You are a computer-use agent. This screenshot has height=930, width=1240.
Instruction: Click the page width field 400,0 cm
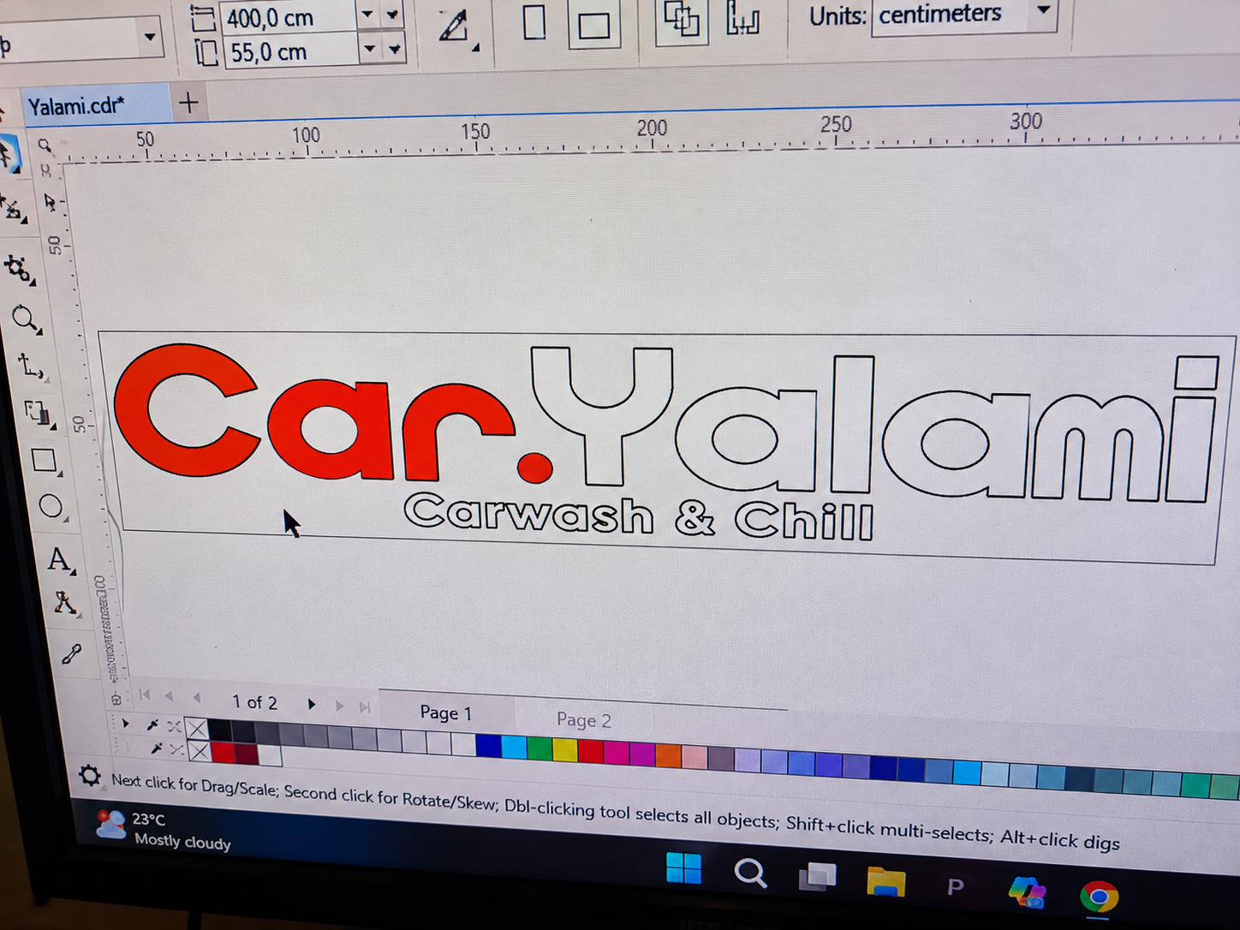[289, 18]
